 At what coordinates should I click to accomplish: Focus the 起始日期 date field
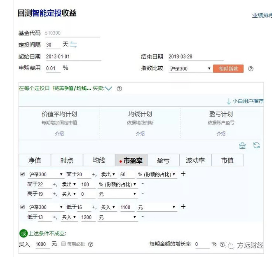tap(73, 57)
